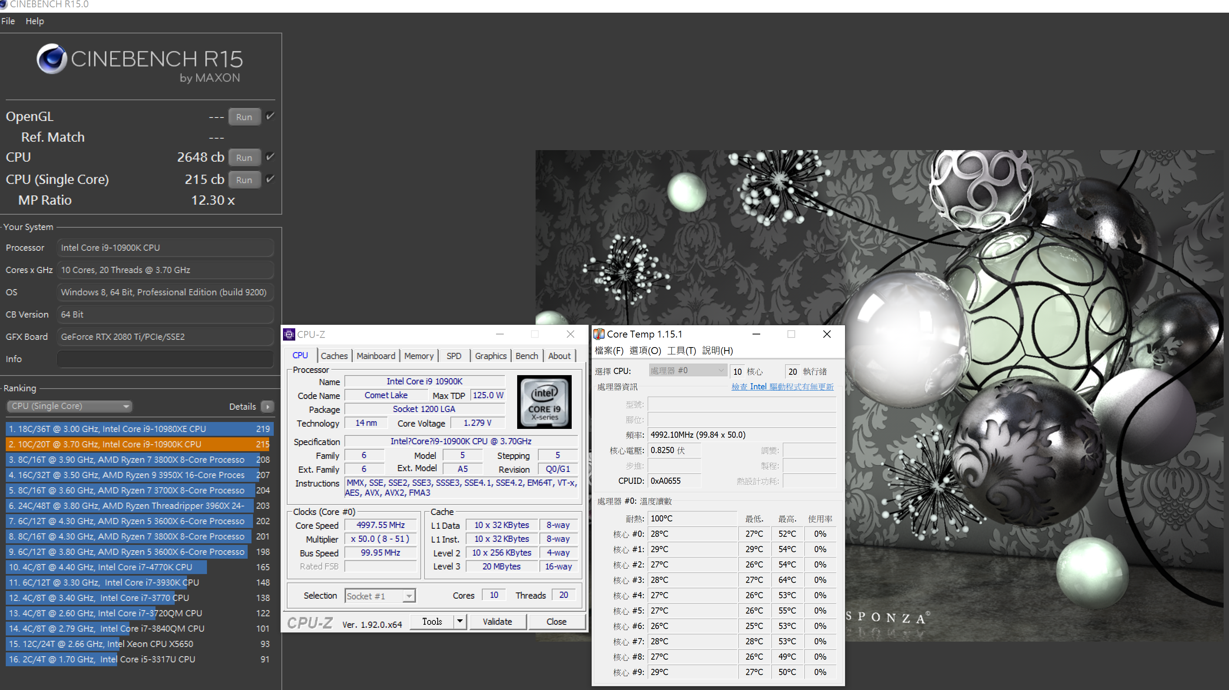Run the CPU (Single Core) benchmark
The height and width of the screenshot is (690, 1229).
click(244, 180)
